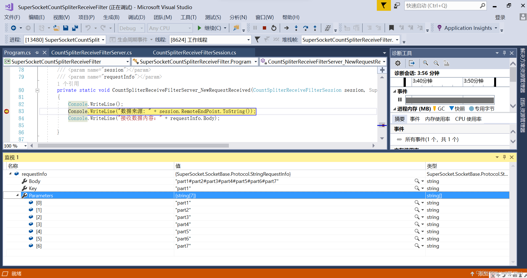Collapse the Parameters watch node
527x278 pixels.
[17, 195]
